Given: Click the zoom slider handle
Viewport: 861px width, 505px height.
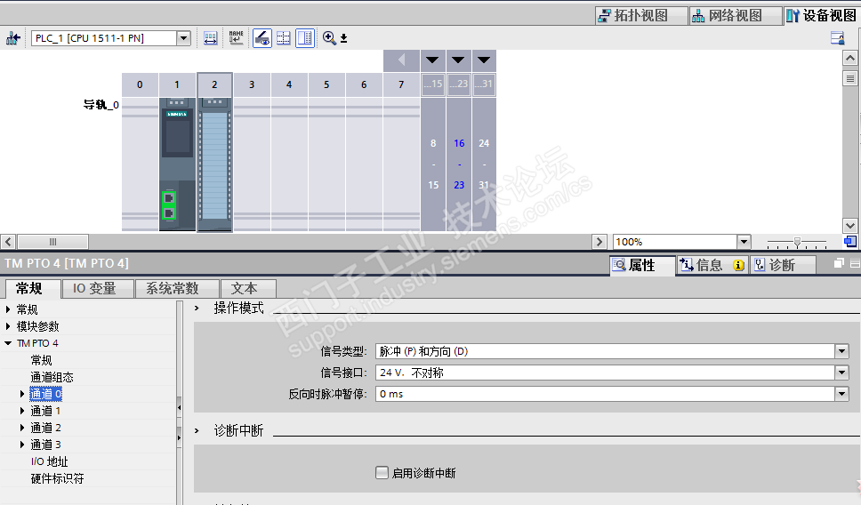Looking at the screenshot, I should [797, 242].
